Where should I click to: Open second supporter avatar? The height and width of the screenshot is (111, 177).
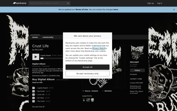tap(88, 100)
